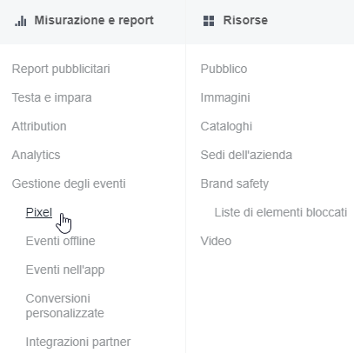
Task: Open Integrazioni partner
Action: click(78, 342)
